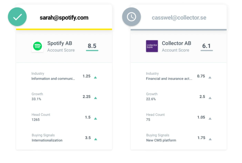
Task: Click the gray arrow beside Collector Growth 2.5
Action: click(x=210, y=98)
